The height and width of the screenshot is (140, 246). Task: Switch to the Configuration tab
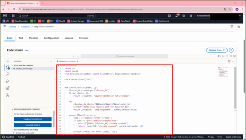(52, 38)
